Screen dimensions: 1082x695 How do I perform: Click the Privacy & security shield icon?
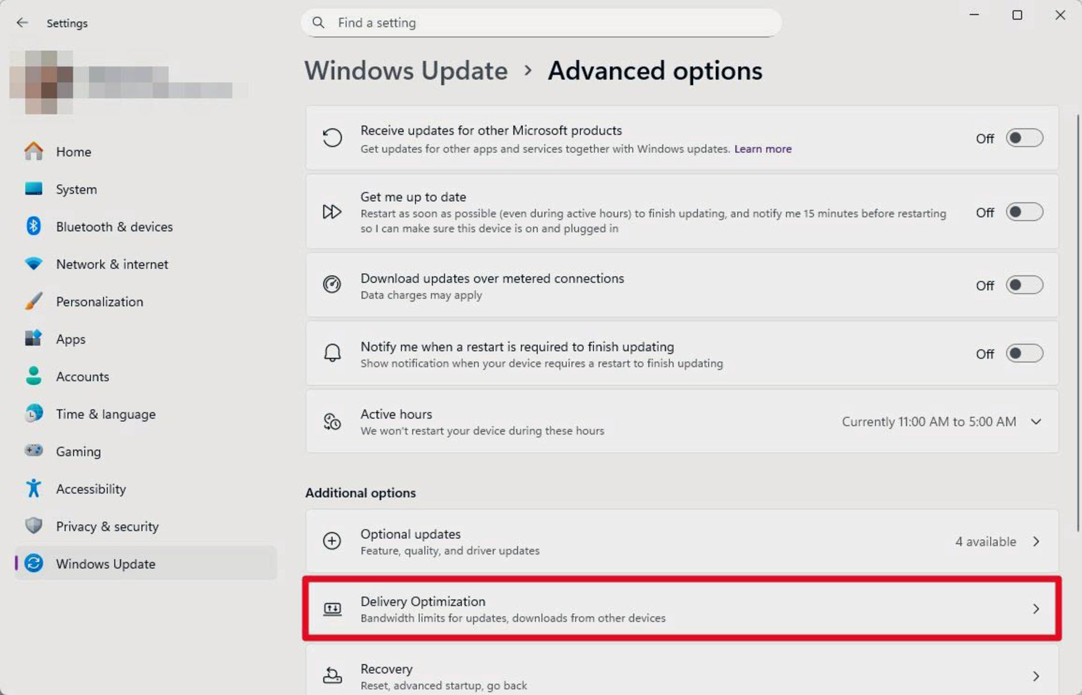[34, 525]
